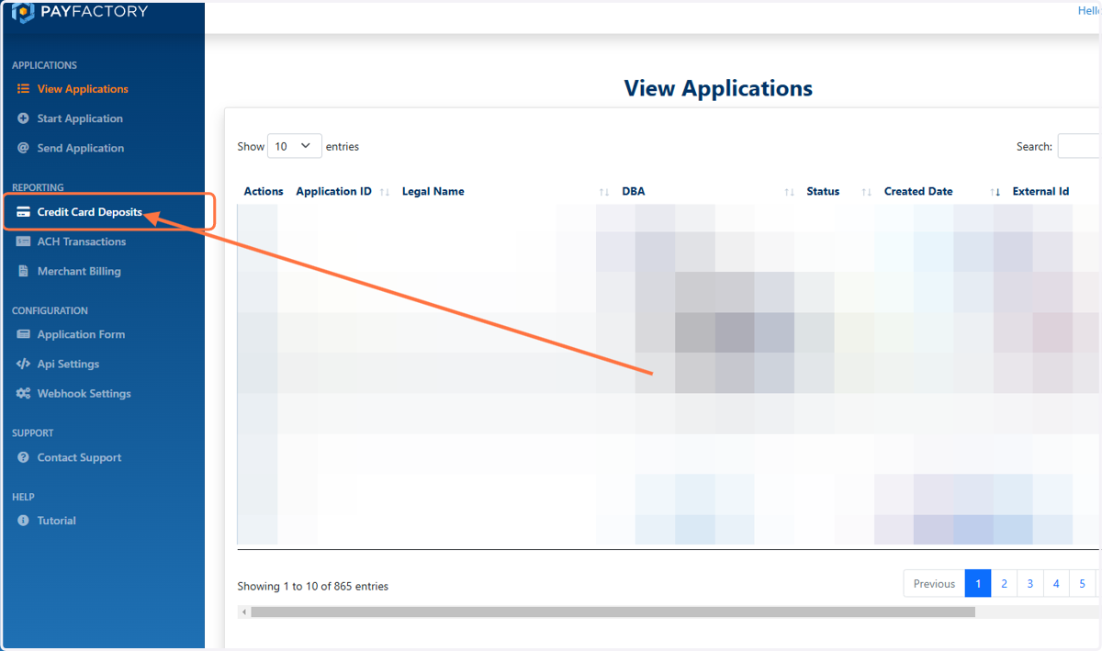Click the External Id column header
Image resolution: width=1102 pixels, height=651 pixels.
(1040, 192)
